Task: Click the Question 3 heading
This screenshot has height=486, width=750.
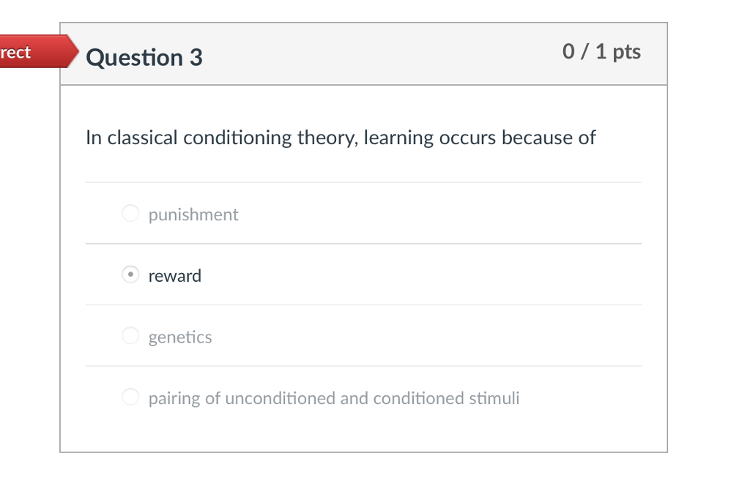Action: pyautogui.click(x=144, y=57)
